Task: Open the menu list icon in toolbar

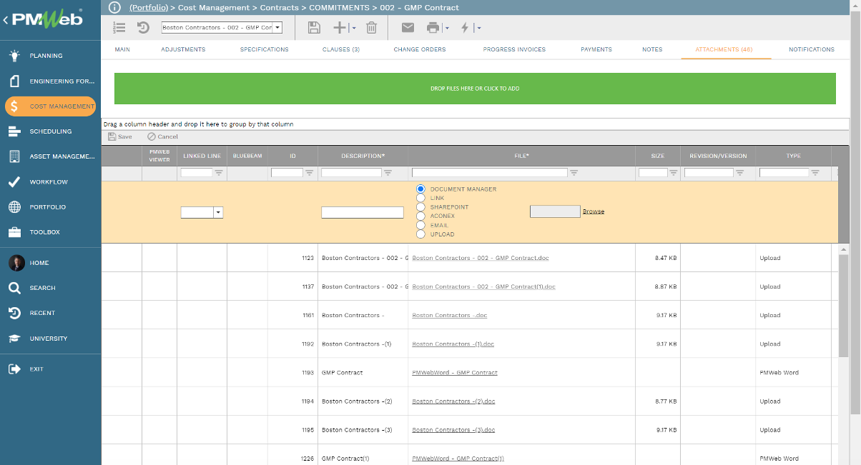Action: point(119,28)
